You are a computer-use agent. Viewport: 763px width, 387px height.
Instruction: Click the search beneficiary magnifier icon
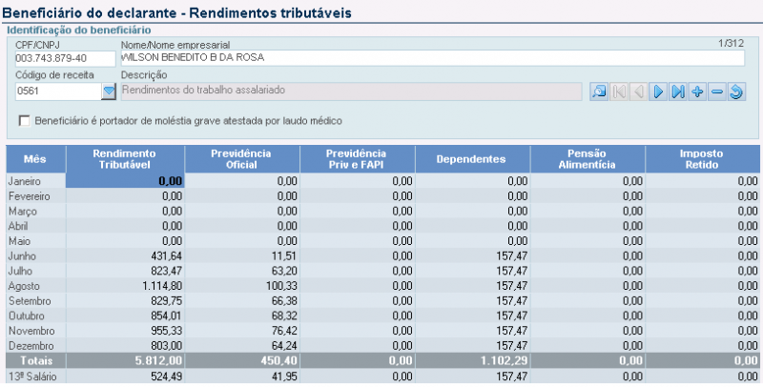pyautogui.click(x=599, y=92)
